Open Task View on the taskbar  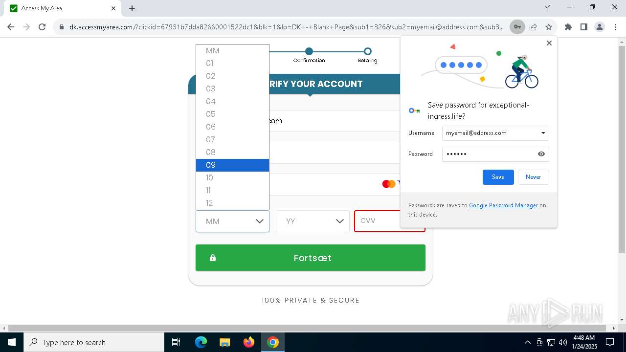(x=176, y=342)
